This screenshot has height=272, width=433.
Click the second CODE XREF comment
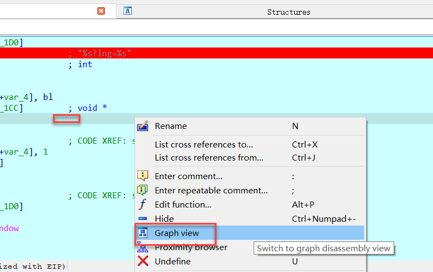[x=101, y=196]
